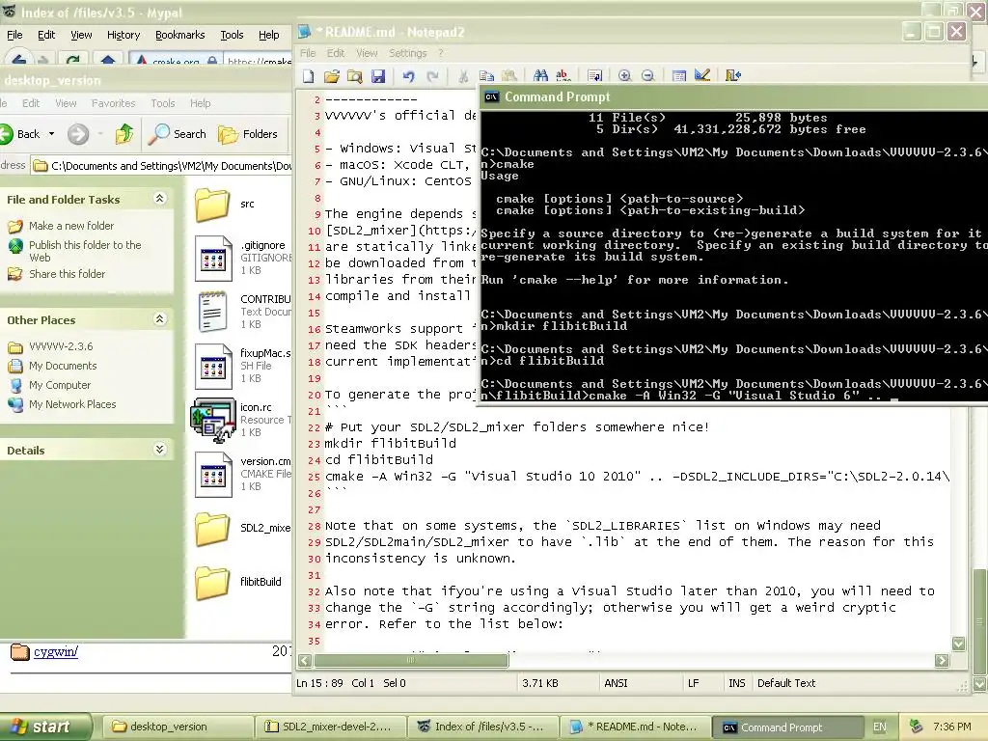Click the EN language indicator in tray
This screenshot has width=988, height=741.
click(x=880, y=727)
